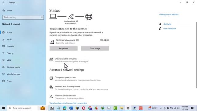The width and height of the screenshot is (197, 111).
Task: Go back with the Settings back arrow
Action: coord(3,2)
